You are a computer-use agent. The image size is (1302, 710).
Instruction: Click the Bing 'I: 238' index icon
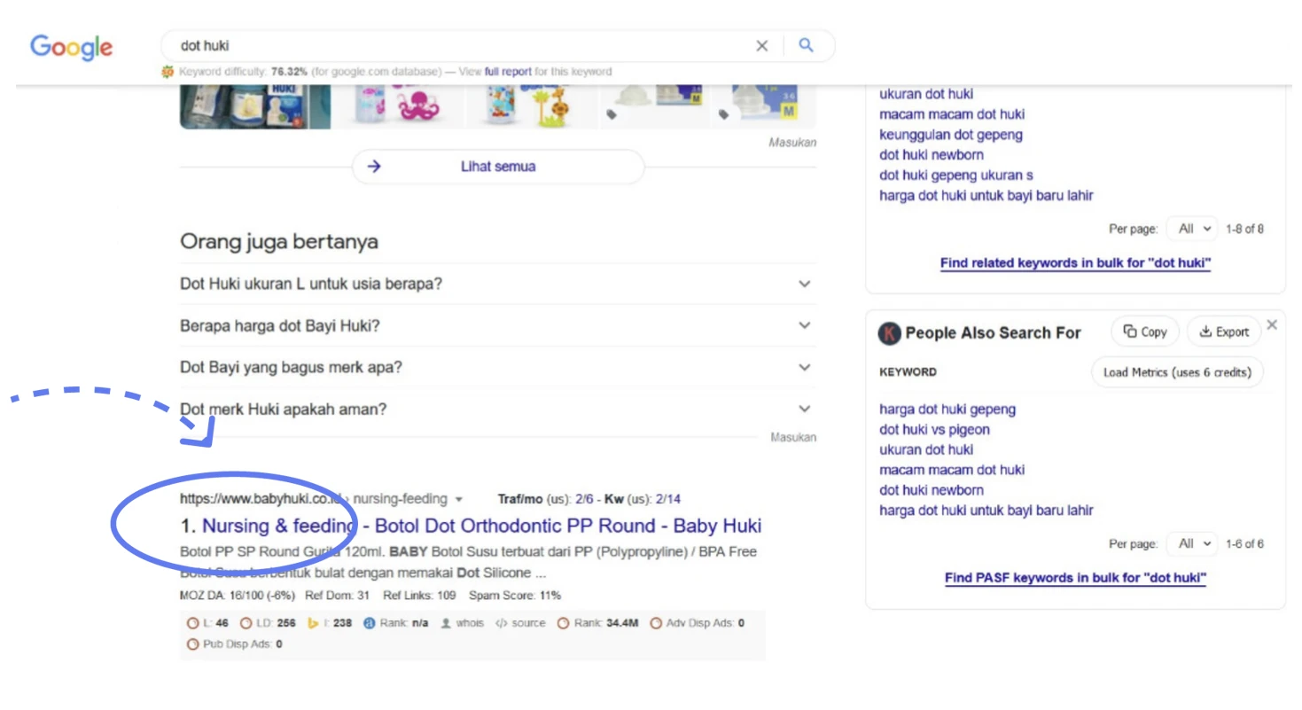(313, 623)
